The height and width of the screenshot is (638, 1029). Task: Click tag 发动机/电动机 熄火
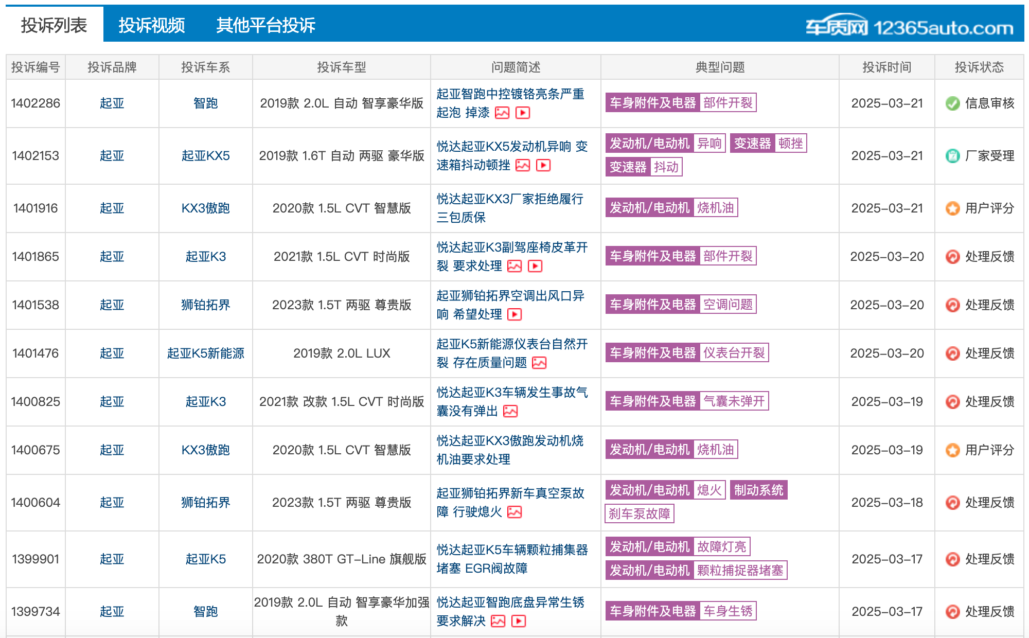coord(665,490)
